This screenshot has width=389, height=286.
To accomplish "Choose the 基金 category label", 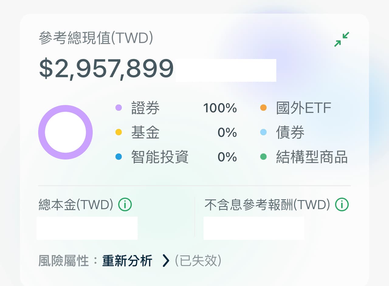I will [146, 132].
